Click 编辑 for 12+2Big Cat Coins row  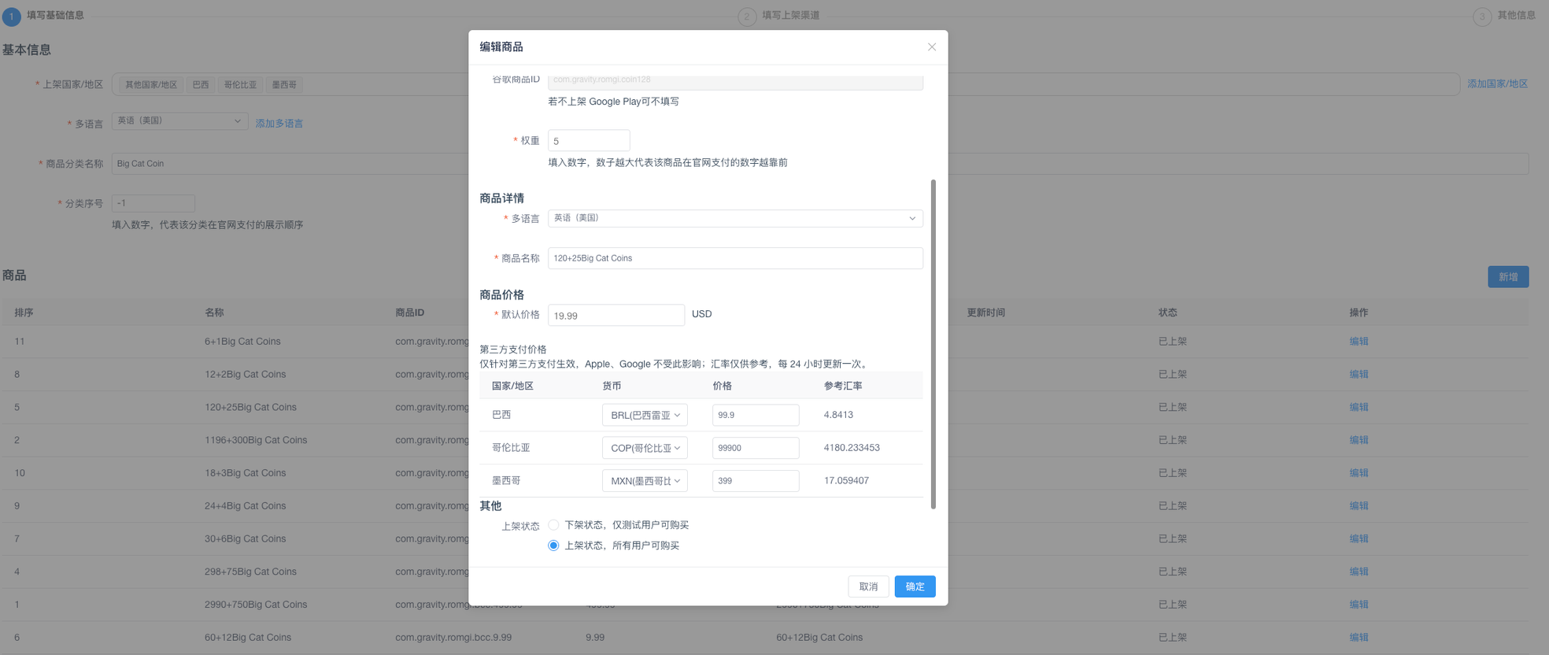[x=1359, y=375]
